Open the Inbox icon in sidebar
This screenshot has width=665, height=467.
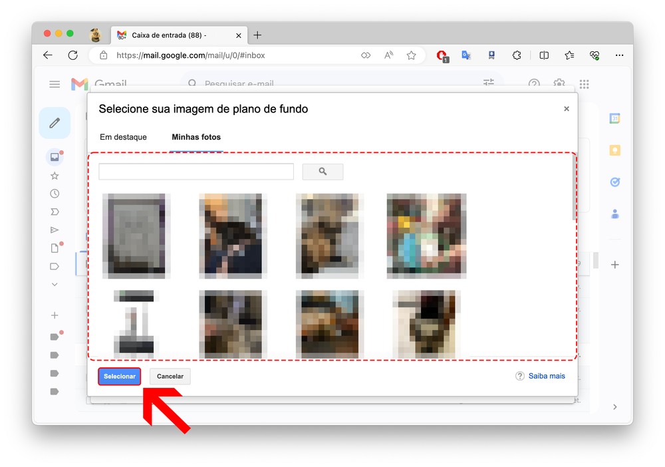tap(55, 158)
